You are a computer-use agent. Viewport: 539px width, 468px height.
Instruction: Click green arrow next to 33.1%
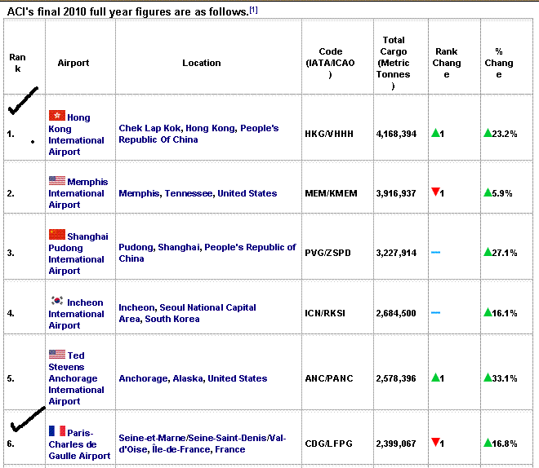(488, 377)
